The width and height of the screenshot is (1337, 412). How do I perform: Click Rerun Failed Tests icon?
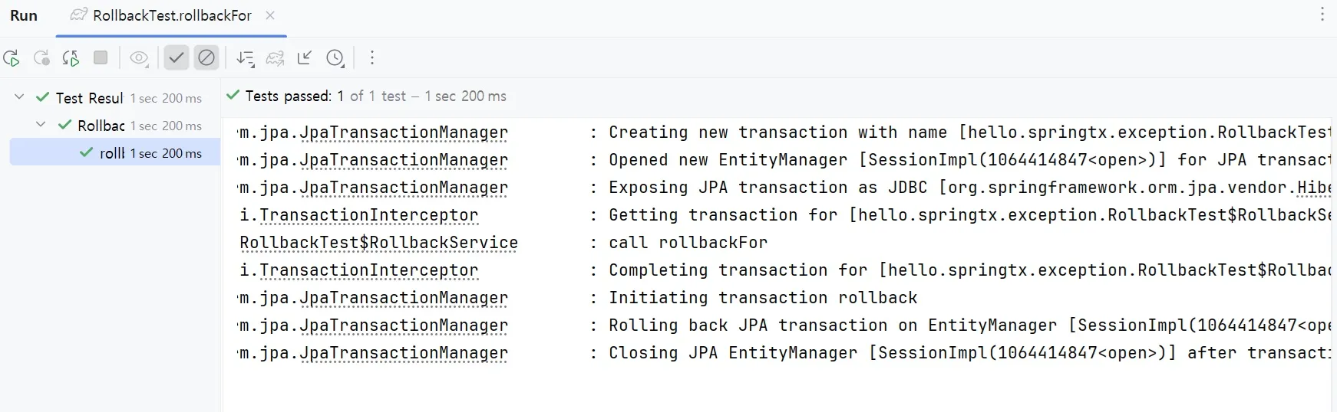pyautogui.click(x=41, y=58)
